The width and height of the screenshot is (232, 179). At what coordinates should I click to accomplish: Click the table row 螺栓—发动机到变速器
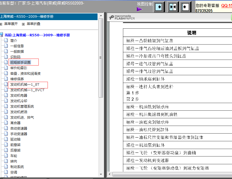pos(177,160)
